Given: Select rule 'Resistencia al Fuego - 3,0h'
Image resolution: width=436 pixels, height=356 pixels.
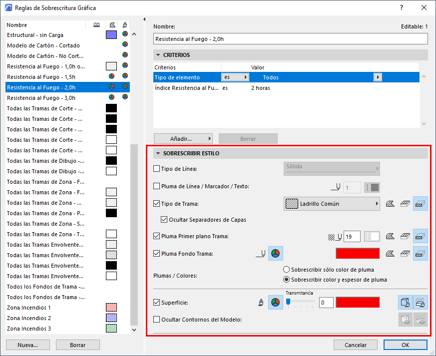Looking at the screenshot, I should [67, 98].
